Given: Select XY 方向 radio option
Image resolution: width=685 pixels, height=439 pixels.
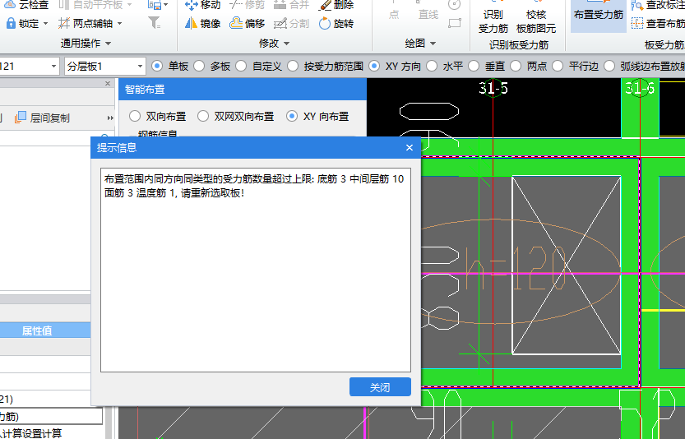Looking at the screenshot, I should 374,66.
